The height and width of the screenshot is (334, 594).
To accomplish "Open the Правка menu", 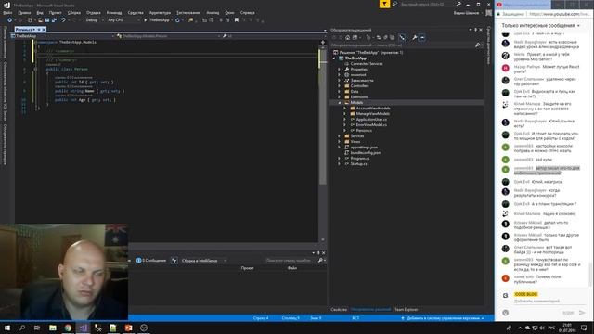I will pos(24,12).
